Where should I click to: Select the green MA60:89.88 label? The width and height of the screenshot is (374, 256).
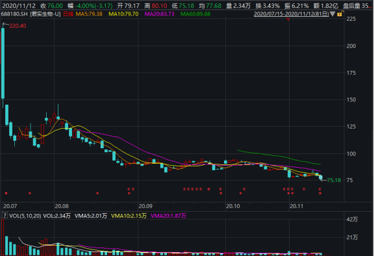195,14
